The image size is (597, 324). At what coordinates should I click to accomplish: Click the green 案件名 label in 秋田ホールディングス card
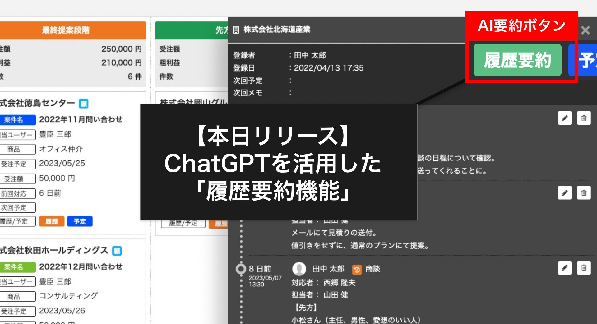coord(17,267)
